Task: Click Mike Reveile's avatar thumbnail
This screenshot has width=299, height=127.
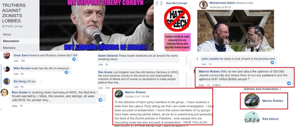Action: coord(7,68)
